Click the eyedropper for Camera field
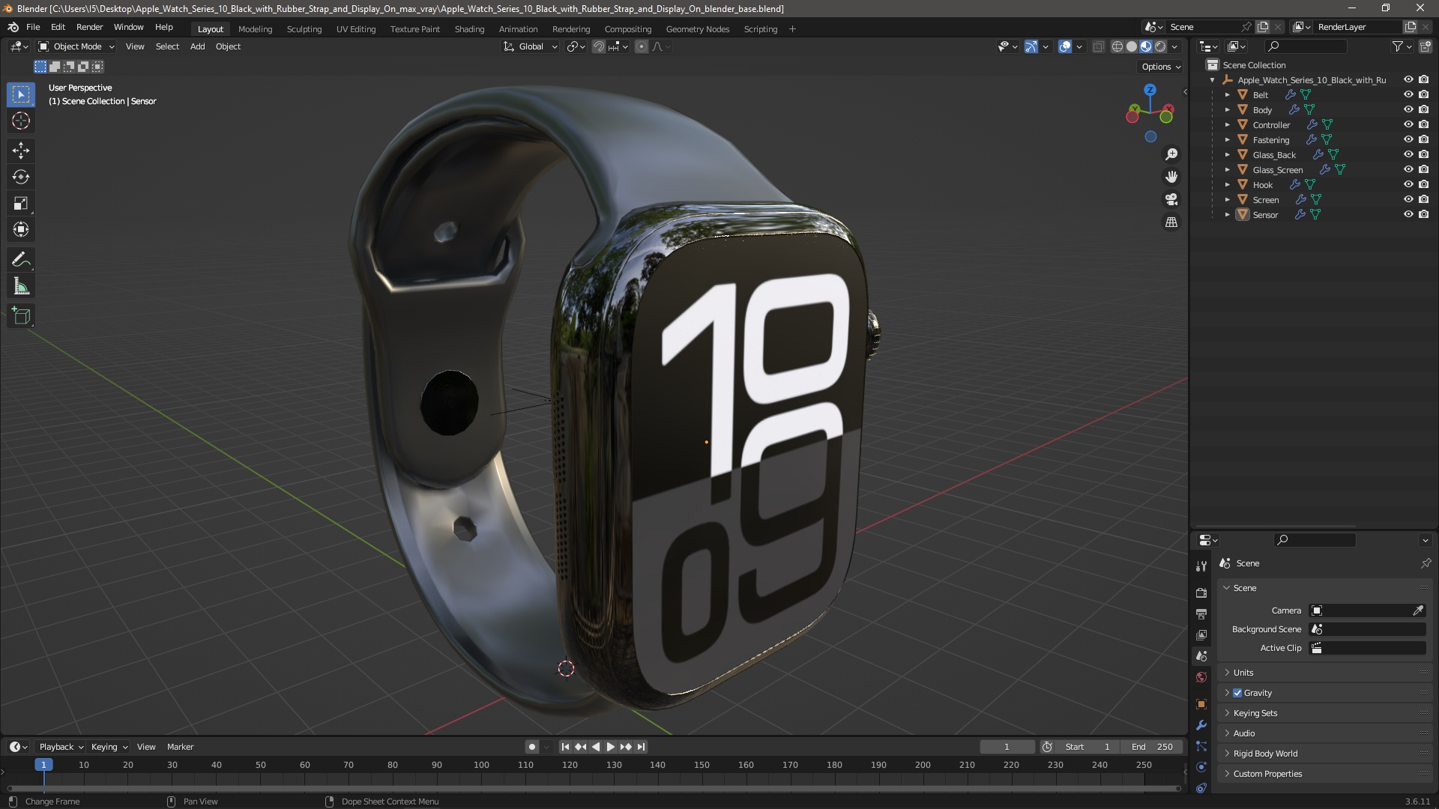Viewport: 1439px width, 809px height. click(x=1418, y=610)
